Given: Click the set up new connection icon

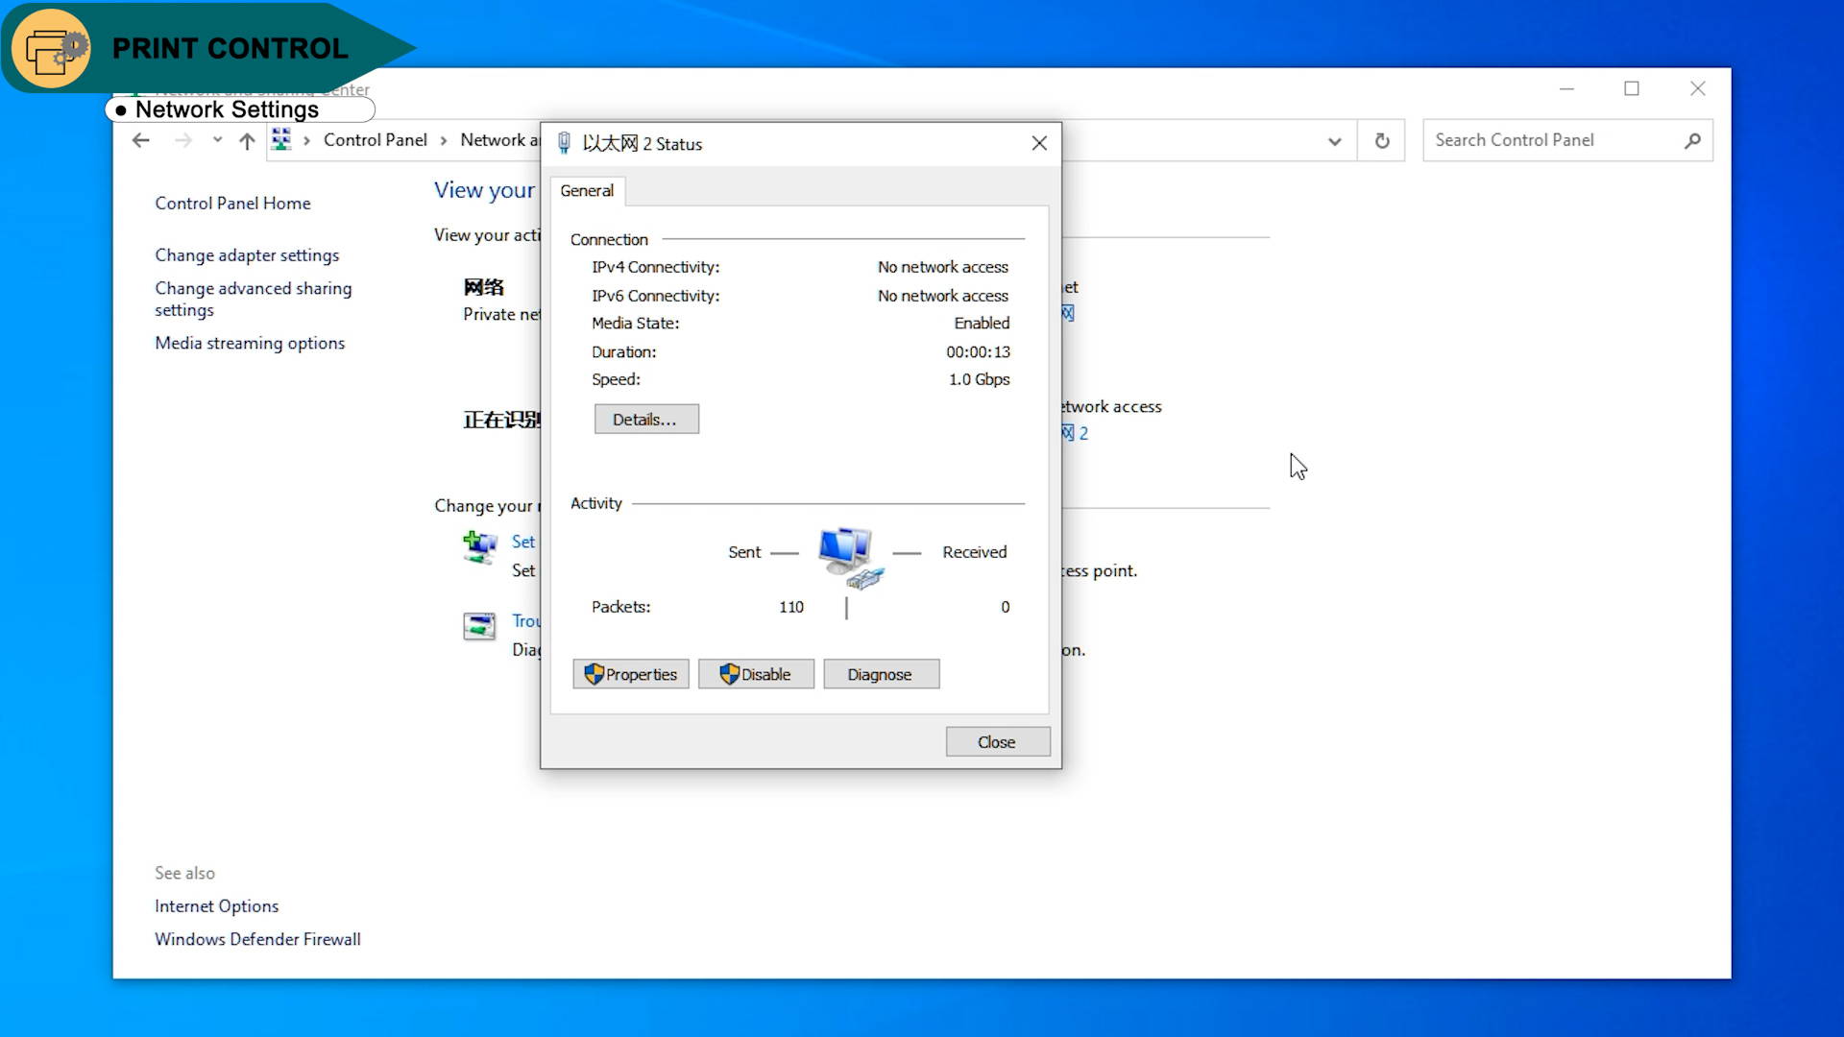Looking at the screenshot, I should 480,547.
